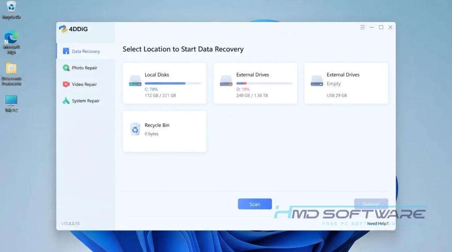Open This PC desktop icon

coord(11,104)
